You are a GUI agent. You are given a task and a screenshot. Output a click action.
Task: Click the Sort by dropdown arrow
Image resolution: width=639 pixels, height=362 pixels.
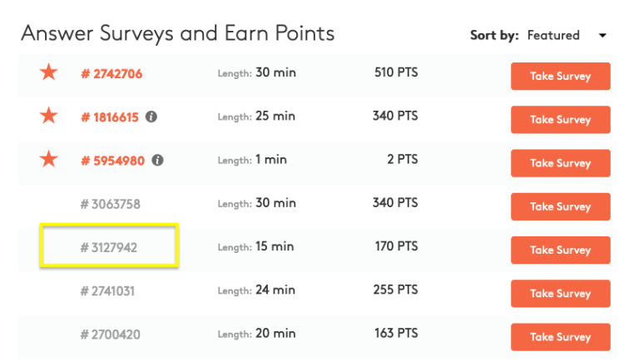(x=602, y=36)
